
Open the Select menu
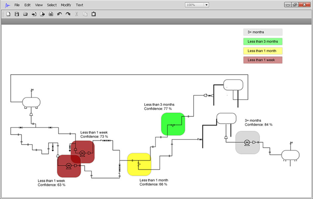[52, 5]
